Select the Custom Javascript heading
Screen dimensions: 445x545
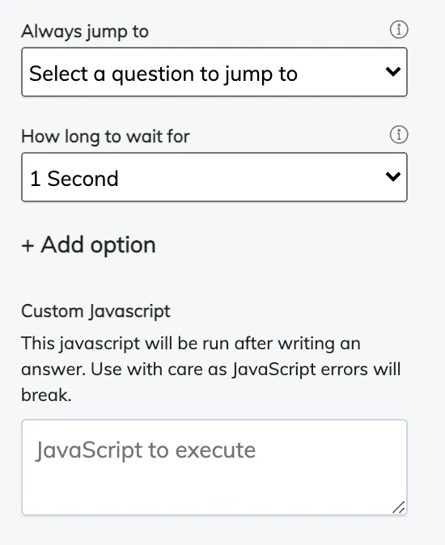point(96,311)
